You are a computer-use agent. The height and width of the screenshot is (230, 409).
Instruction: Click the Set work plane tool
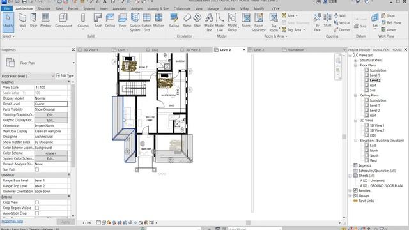click(375, 21)
